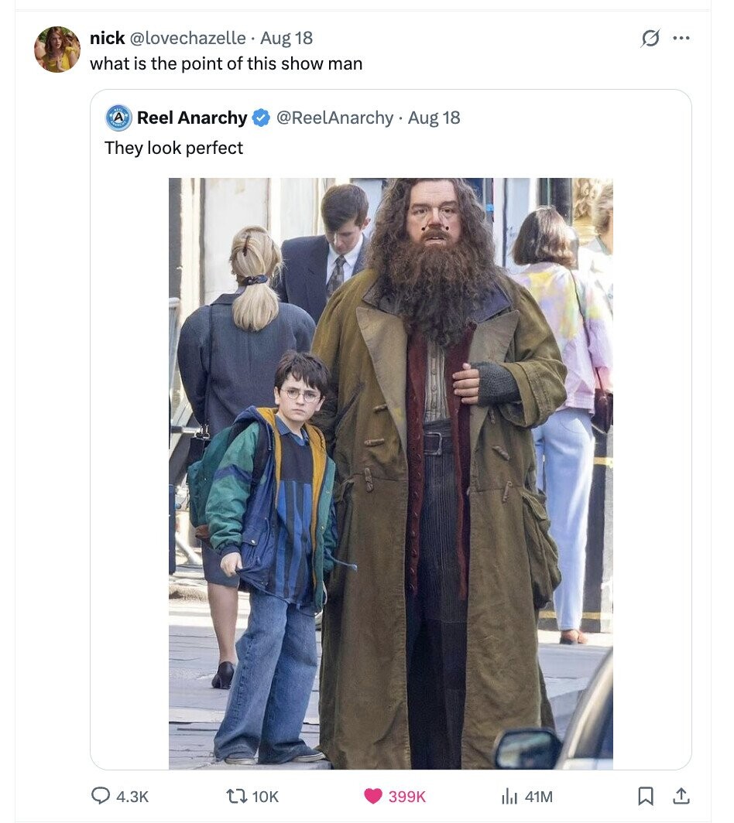734x823 pixels.
Task: Open the Reel Anarchy account name
Action: point(192,118)
